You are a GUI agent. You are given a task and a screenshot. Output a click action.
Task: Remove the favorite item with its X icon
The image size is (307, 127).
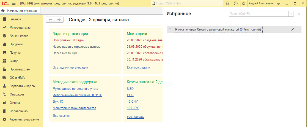pos(299,30)
